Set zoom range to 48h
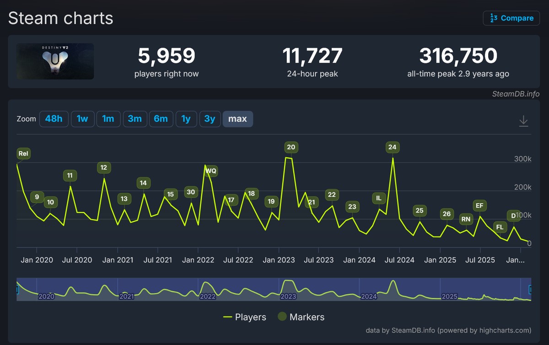Image resolution: width=549 pixels, height=345 pixels. pyautogui.click(x=54, y=119)
